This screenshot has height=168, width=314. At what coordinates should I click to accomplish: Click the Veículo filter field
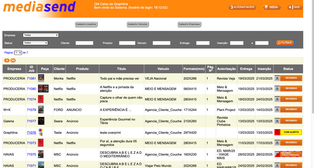point(161,43)
